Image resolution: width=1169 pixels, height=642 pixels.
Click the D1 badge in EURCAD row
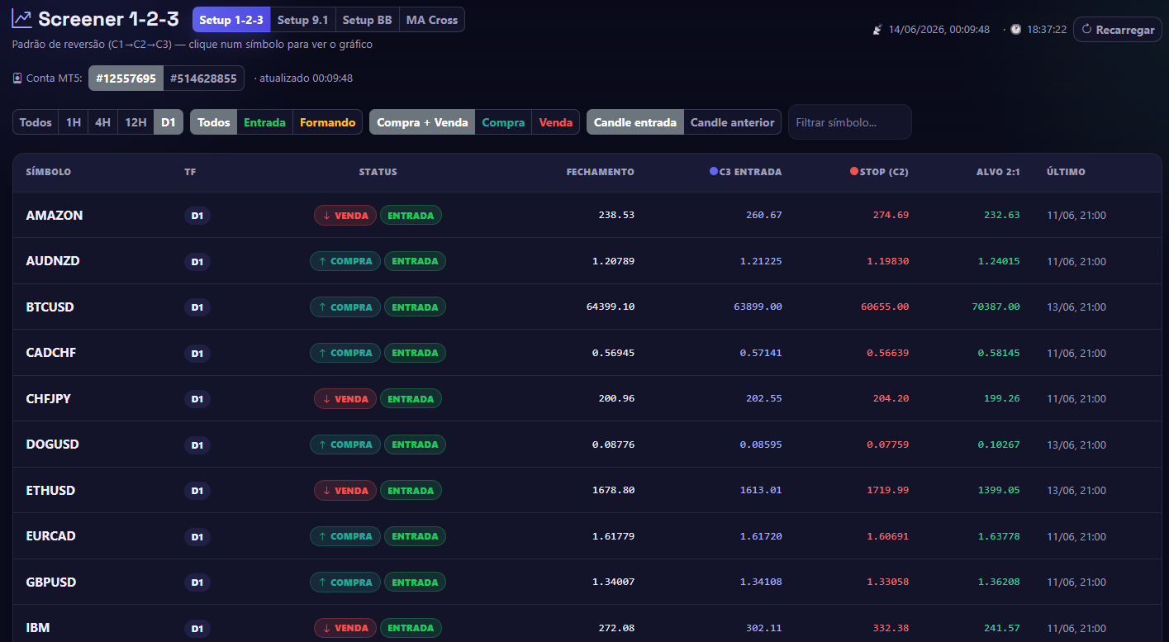point(197,536)
